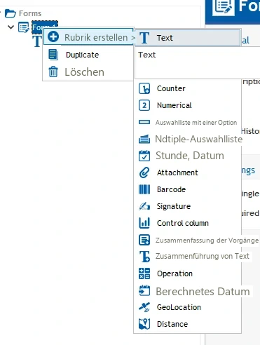The height and width of the screenshot is (345, 260).
Task: Choose Zusammenführung von Text
Action: 203,256
